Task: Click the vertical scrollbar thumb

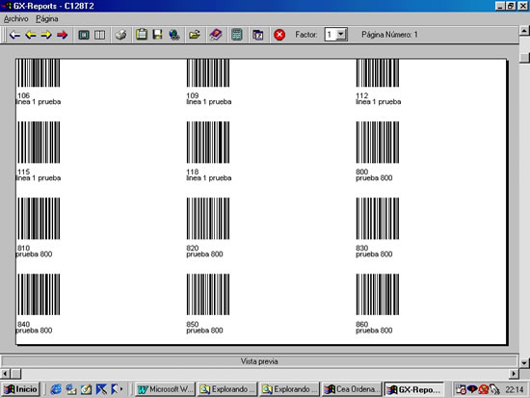Action: click(524, 57)
